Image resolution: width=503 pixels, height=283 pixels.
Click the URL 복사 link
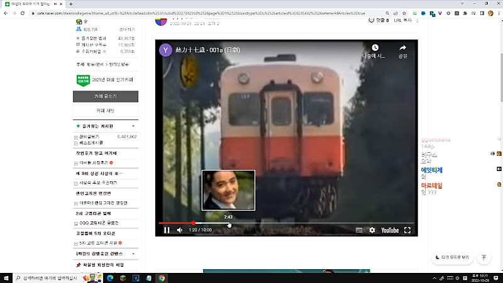point(402,20)
